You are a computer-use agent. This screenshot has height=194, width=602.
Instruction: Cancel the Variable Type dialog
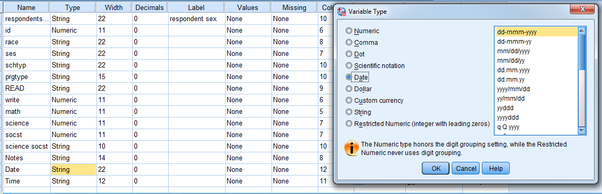(465, 168)
